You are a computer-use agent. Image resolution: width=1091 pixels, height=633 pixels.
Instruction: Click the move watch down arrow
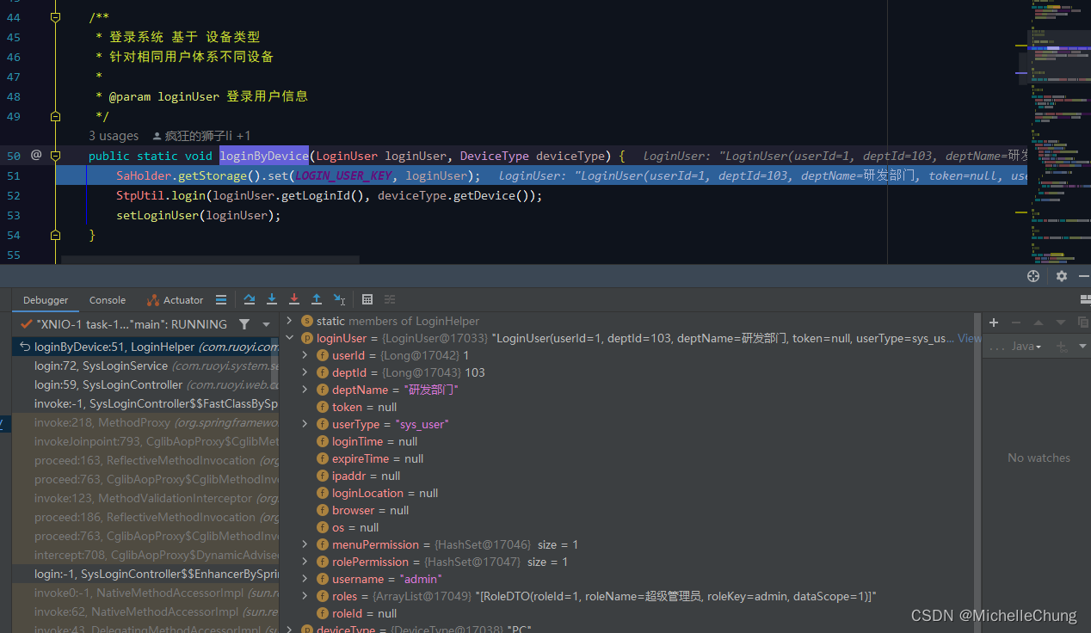coord(1061,323)
